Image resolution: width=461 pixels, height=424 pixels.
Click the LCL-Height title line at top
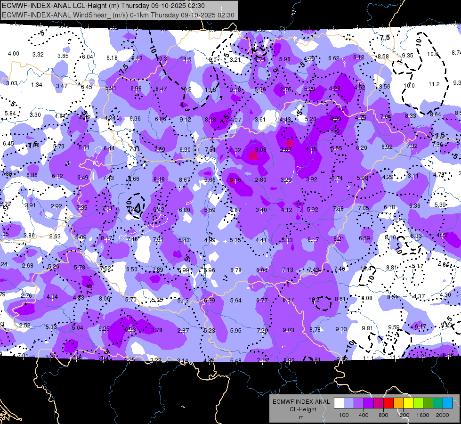(x=103, y=6)
